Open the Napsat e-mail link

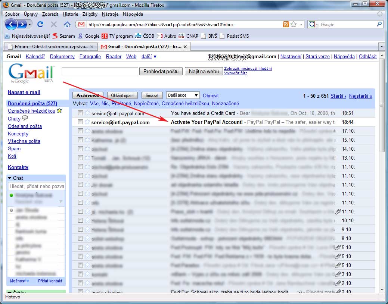pos(24,93)
